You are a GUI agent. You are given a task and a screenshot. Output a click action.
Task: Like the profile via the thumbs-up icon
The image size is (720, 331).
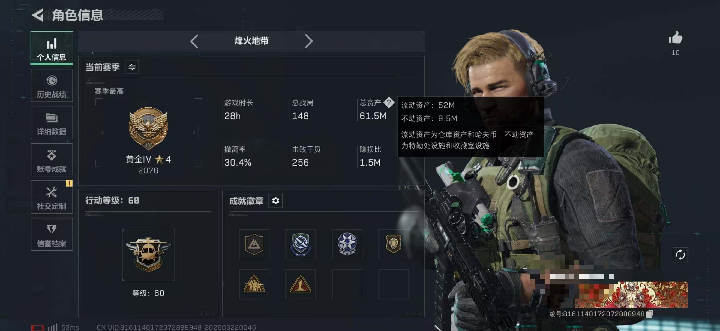pos(675,38)
